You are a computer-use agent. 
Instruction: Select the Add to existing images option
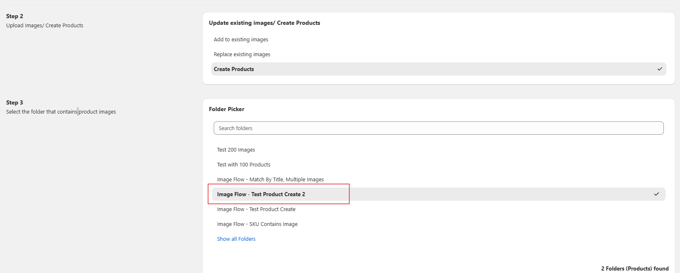click(241, 40)
